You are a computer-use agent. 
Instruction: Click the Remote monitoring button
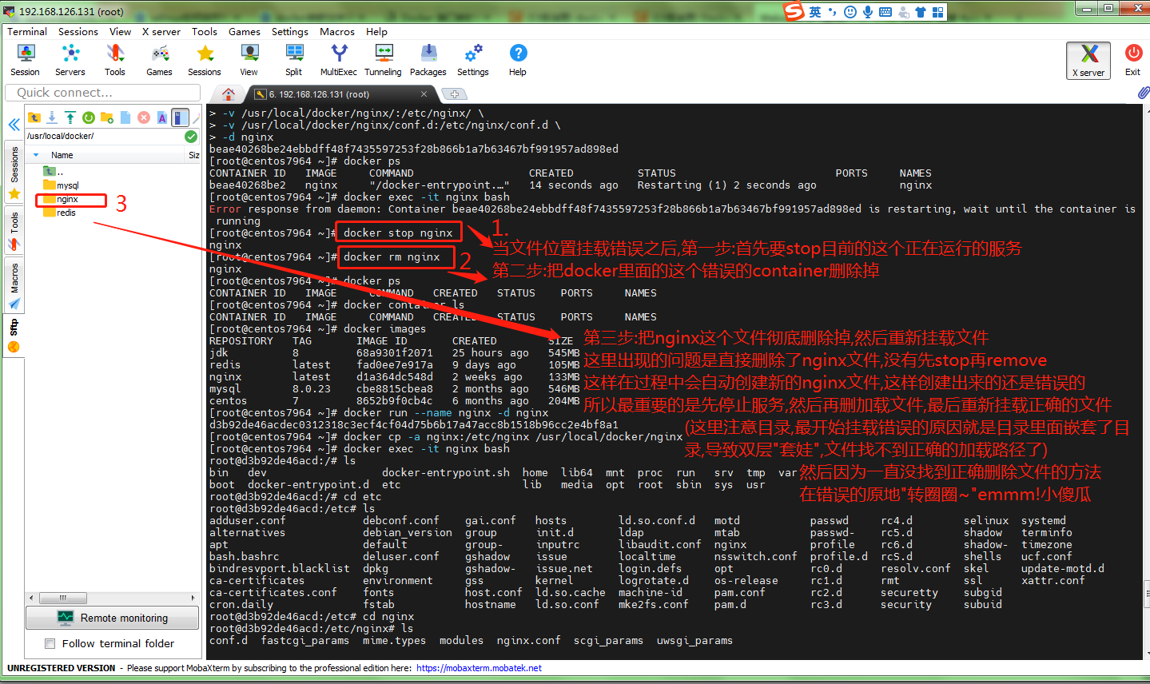113,618
